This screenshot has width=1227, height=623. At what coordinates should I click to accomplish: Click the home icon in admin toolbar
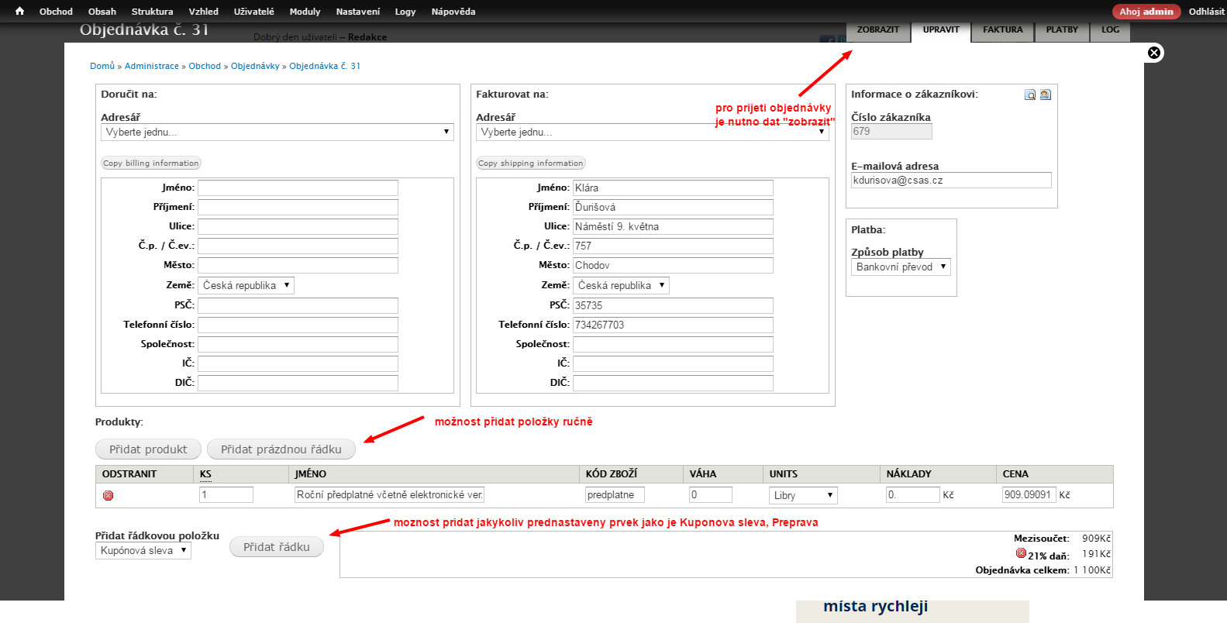pos(19,11)
